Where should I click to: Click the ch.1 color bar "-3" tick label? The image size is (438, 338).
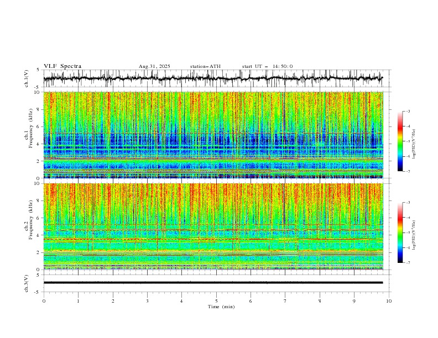tap(408, 111)
